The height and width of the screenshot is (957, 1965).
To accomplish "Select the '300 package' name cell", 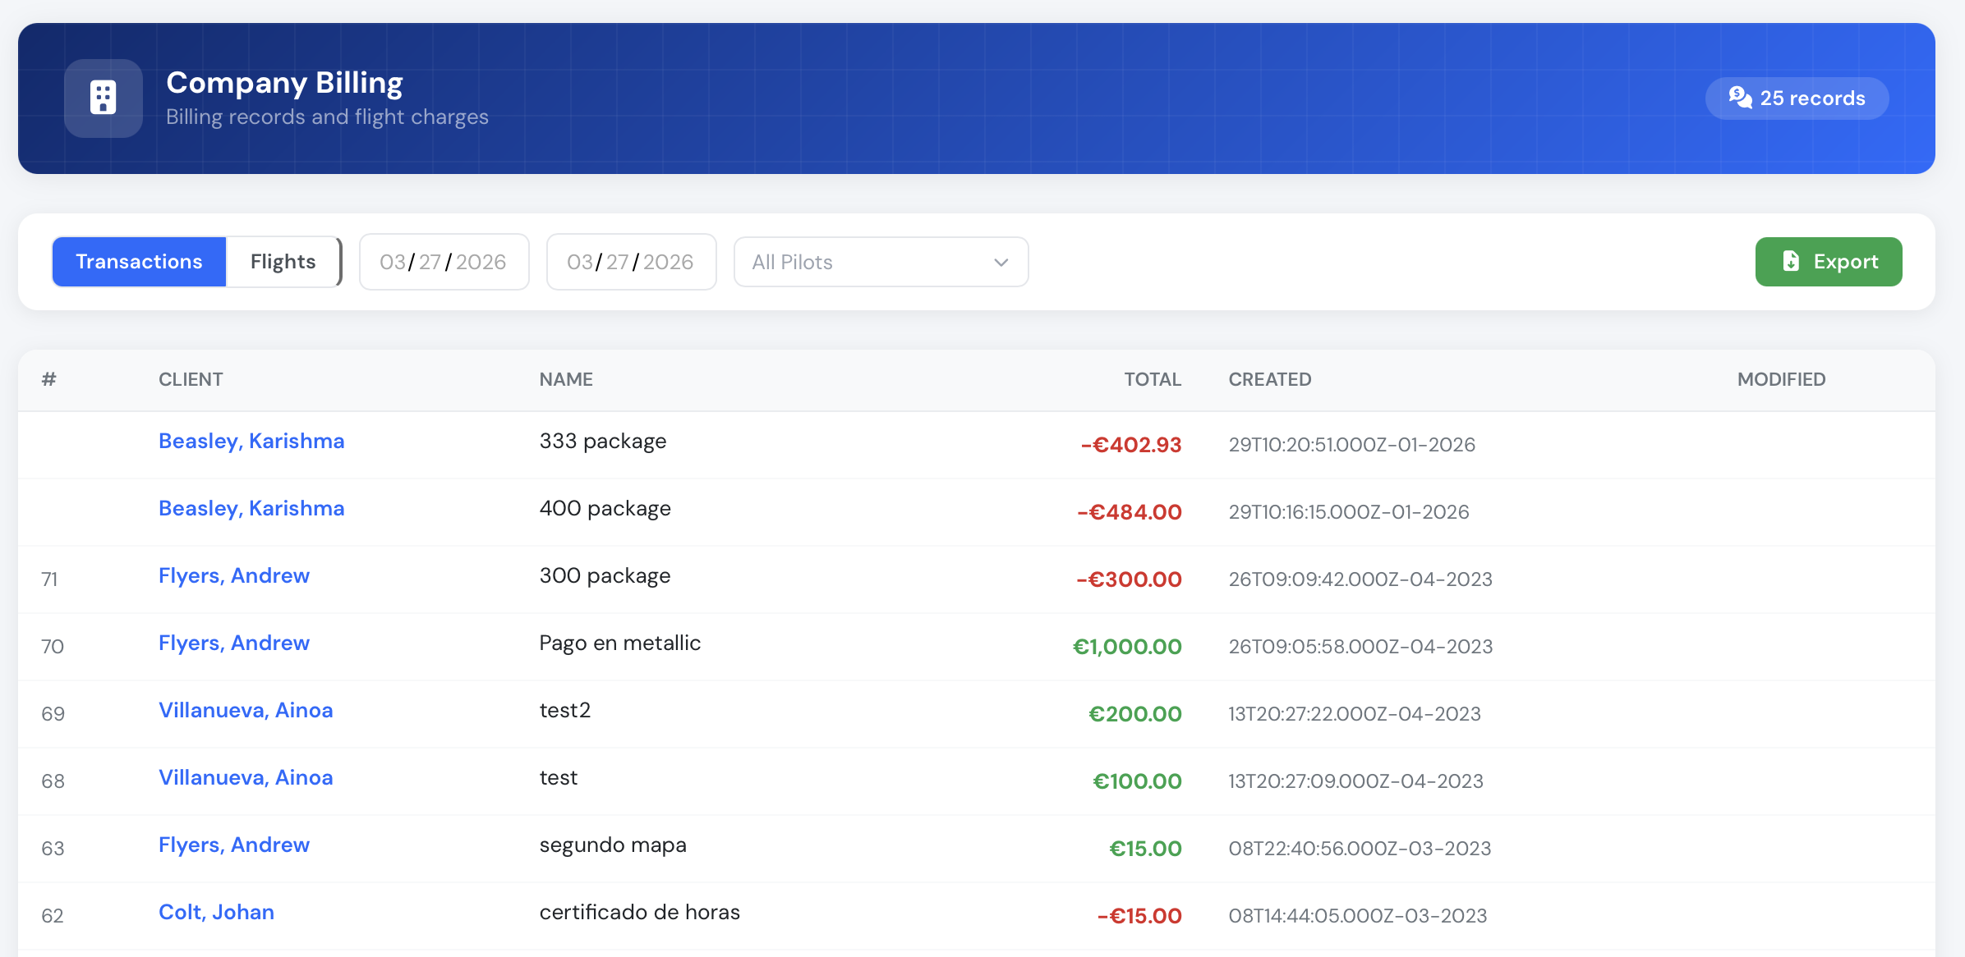I will point(605,575).
